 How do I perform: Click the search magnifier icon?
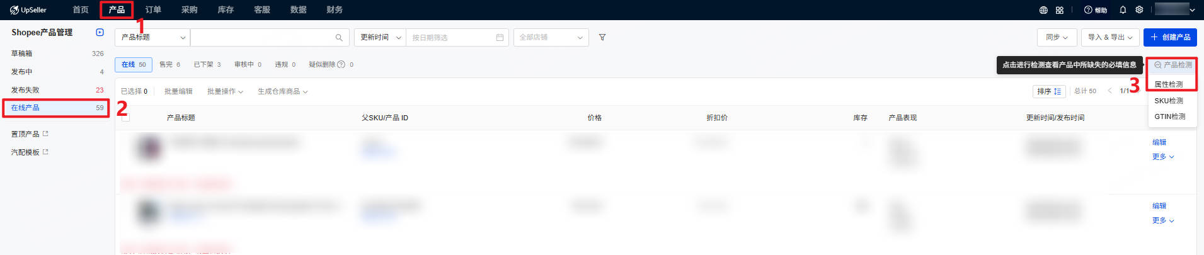click(339, 38)
